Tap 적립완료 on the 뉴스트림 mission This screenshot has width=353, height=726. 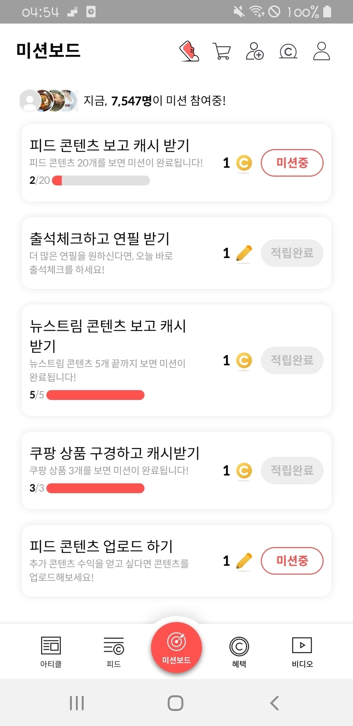[292, 360]
